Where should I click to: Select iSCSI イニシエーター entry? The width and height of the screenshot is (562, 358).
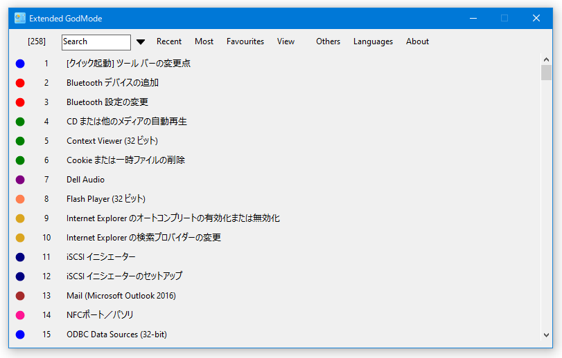point(101,257)
